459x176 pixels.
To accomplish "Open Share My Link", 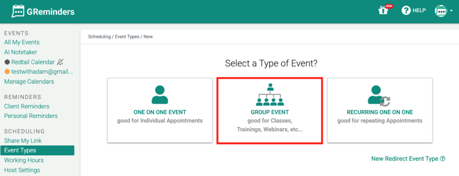I will 23,141.
